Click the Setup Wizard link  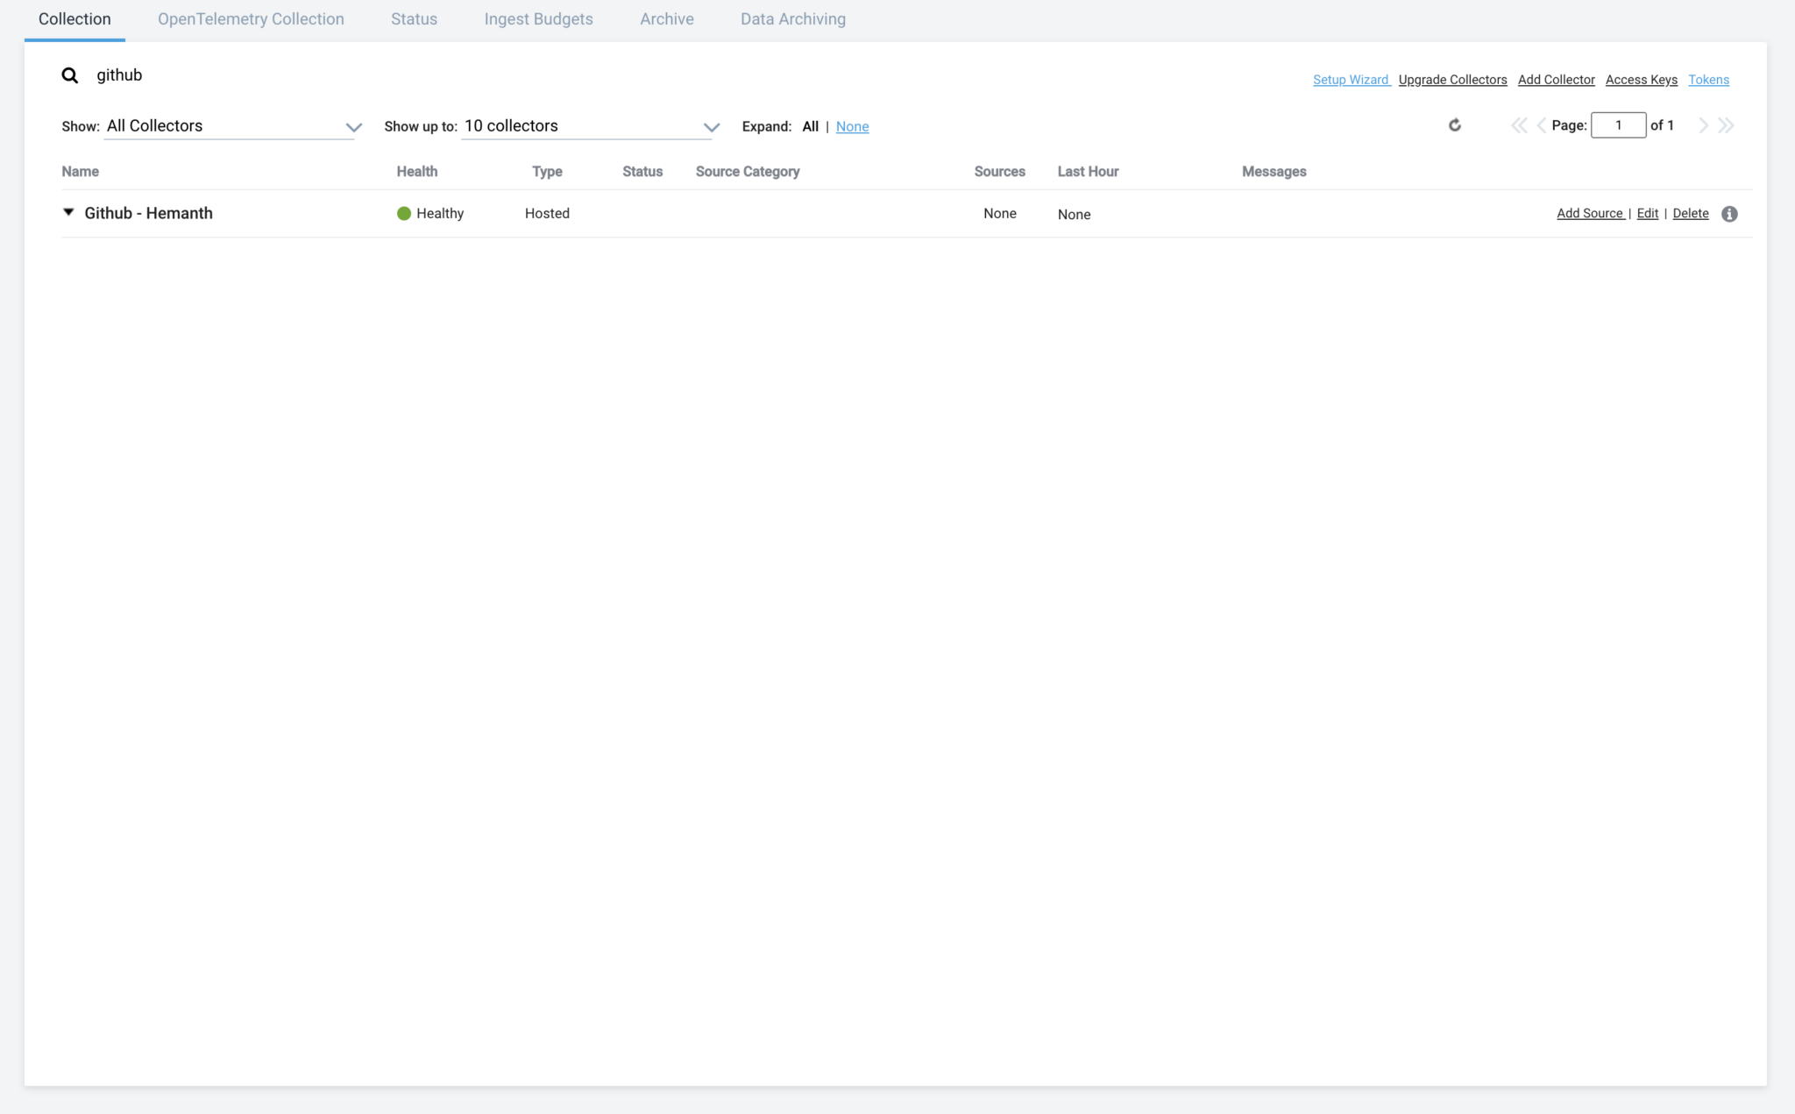point(1351,80)
